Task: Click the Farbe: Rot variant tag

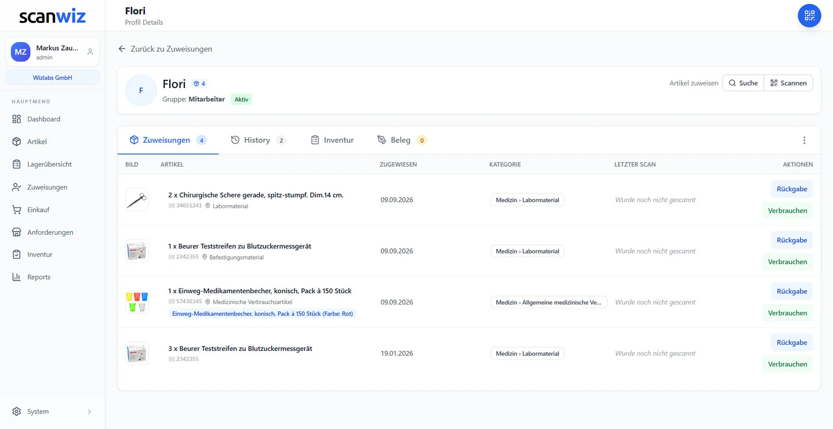Action: point(262,314)
